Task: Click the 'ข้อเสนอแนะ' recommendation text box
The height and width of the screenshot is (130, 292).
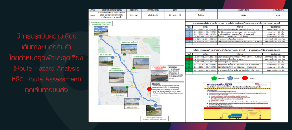Action: click(x=167, y=90)
